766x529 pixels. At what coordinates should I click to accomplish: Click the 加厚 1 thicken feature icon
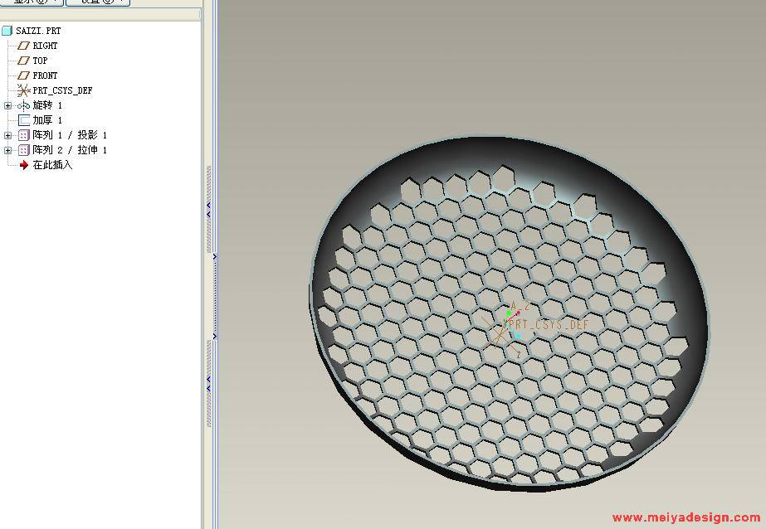[x=24, y=120]
